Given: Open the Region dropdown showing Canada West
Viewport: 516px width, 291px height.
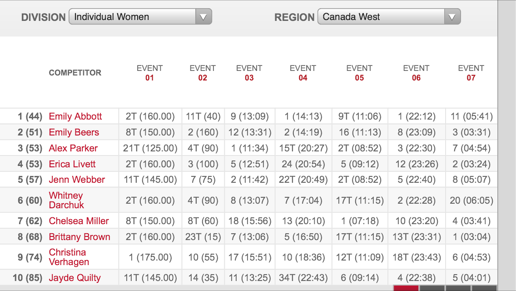Looking at the screenshot, I should point(389,17).
